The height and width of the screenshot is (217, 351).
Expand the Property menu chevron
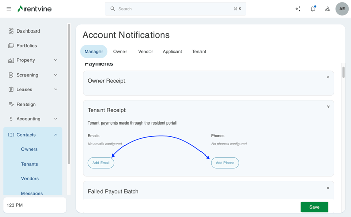point(56,60)
